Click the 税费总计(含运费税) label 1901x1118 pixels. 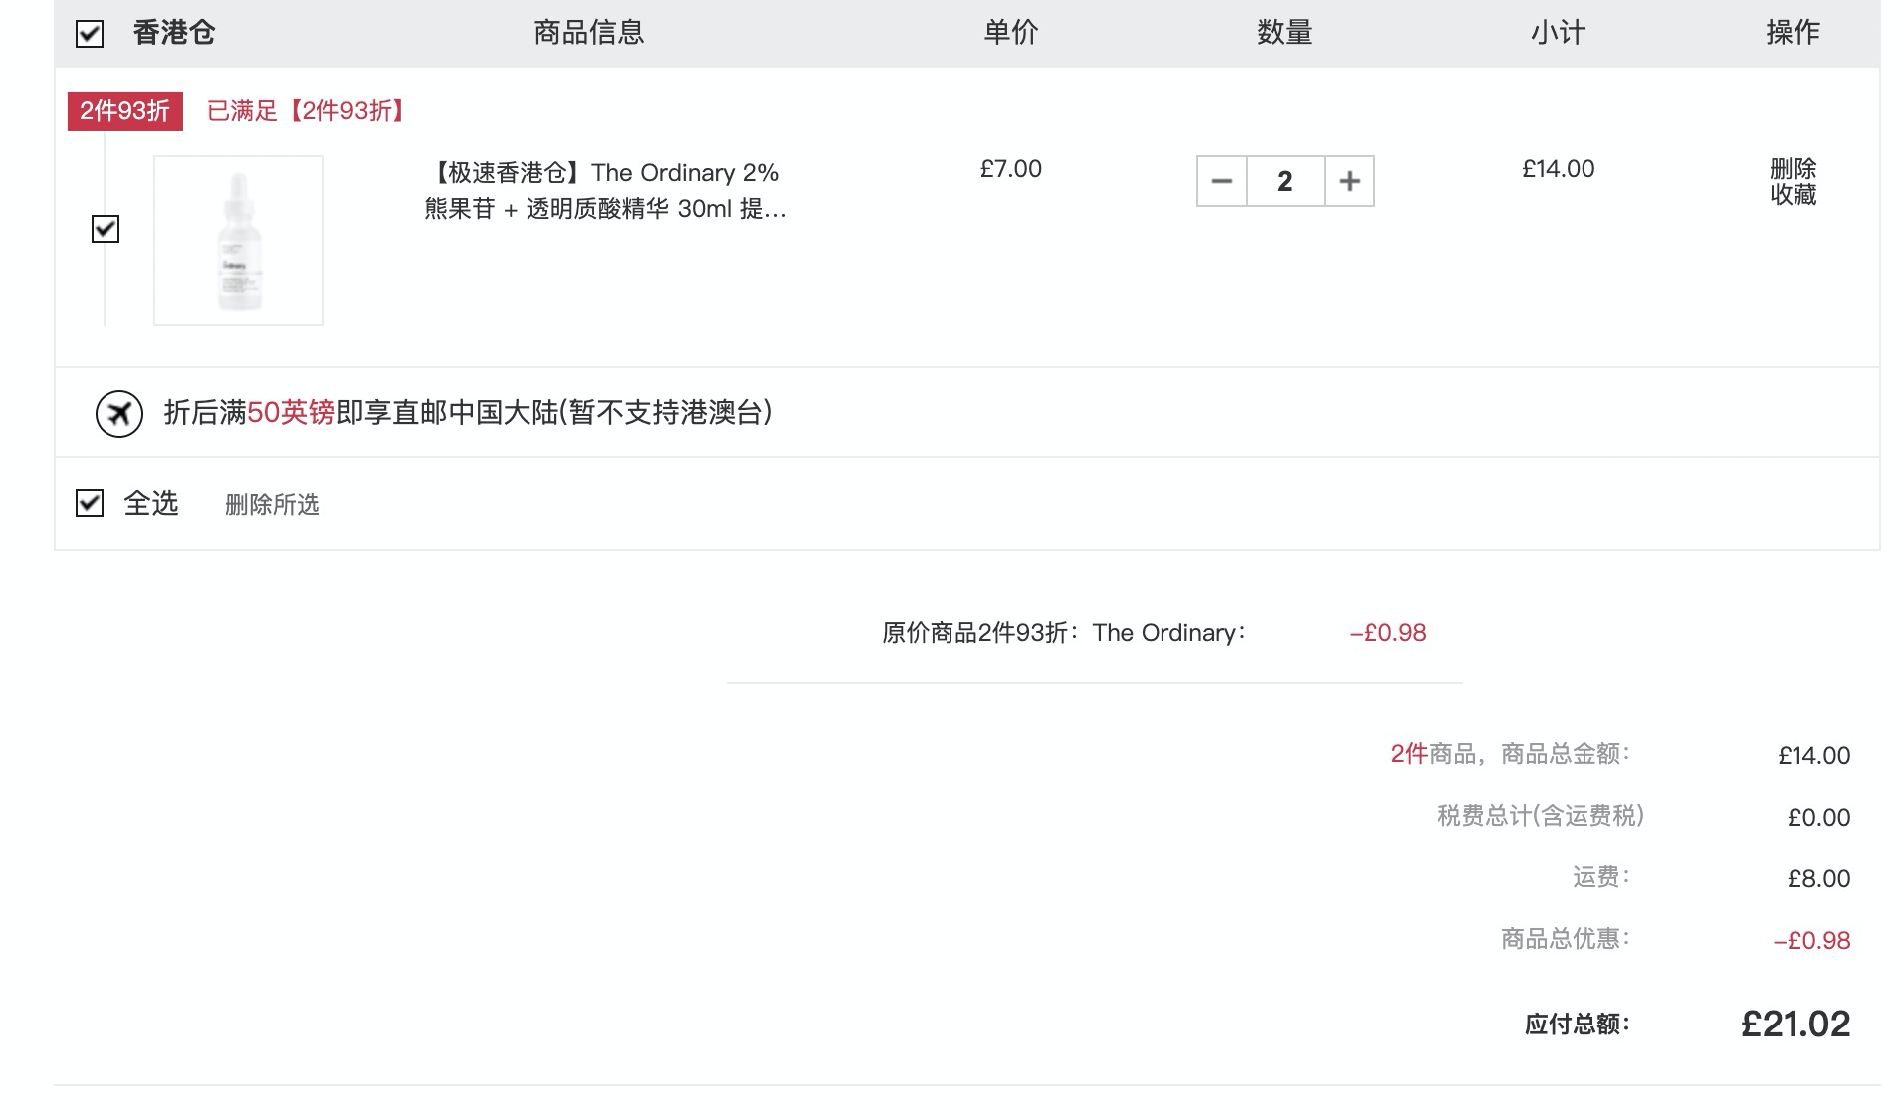1541,816
